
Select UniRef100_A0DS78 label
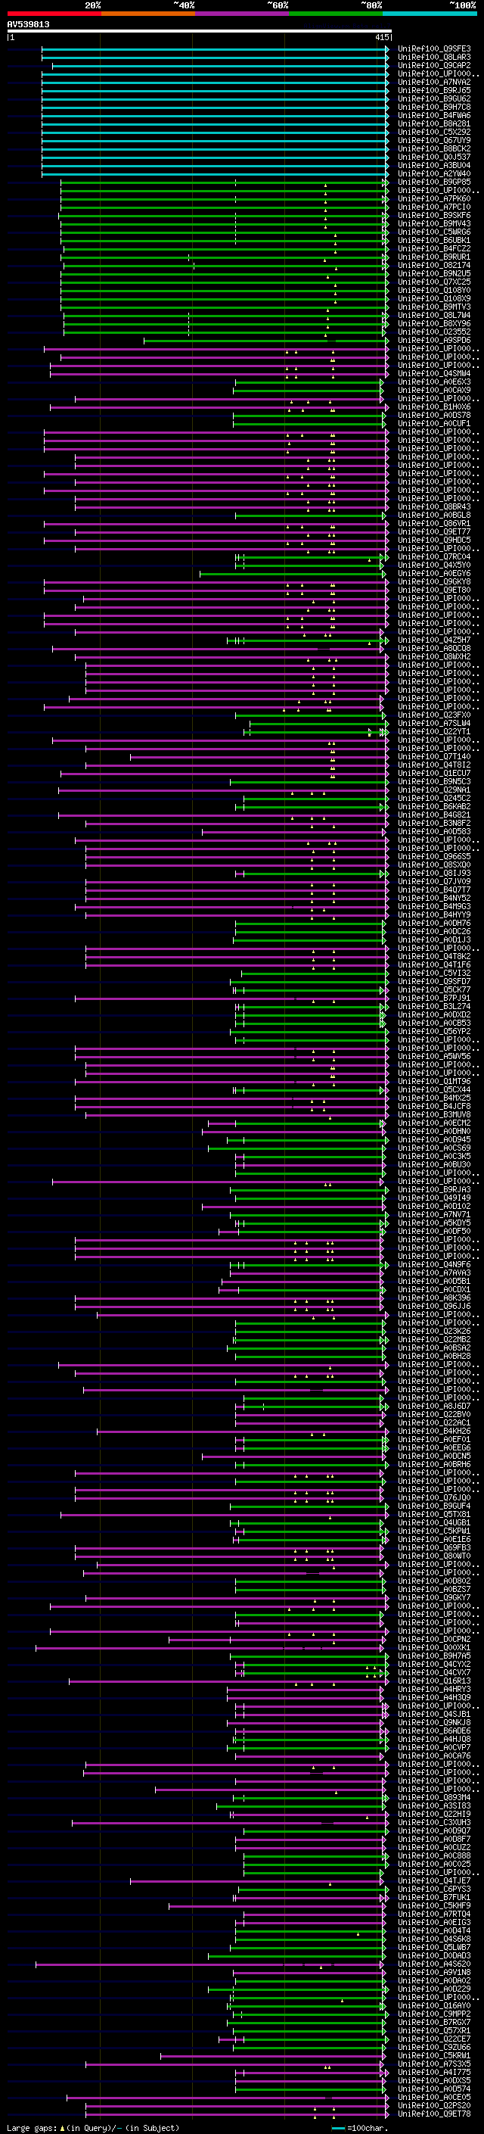pos(434,415)
